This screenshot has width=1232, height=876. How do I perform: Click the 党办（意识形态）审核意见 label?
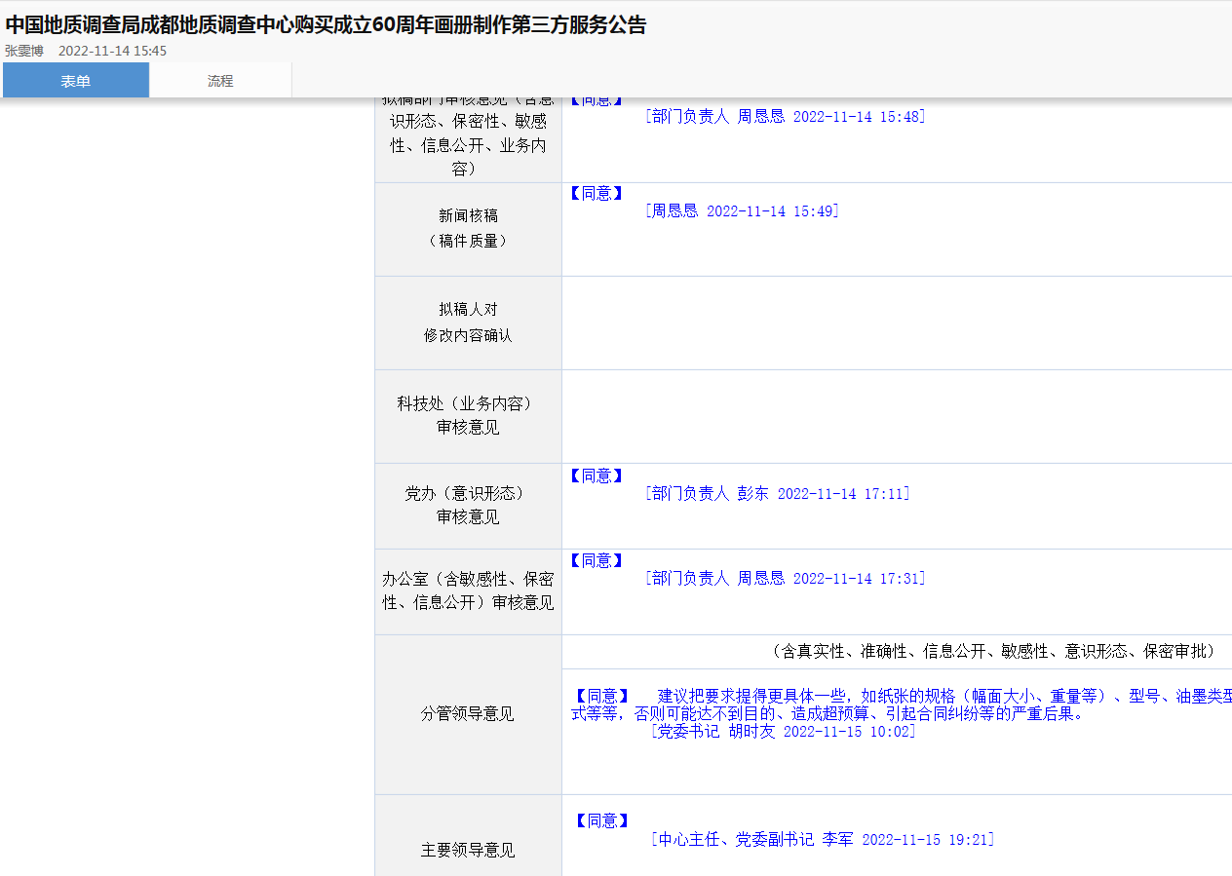click(468, 505)
